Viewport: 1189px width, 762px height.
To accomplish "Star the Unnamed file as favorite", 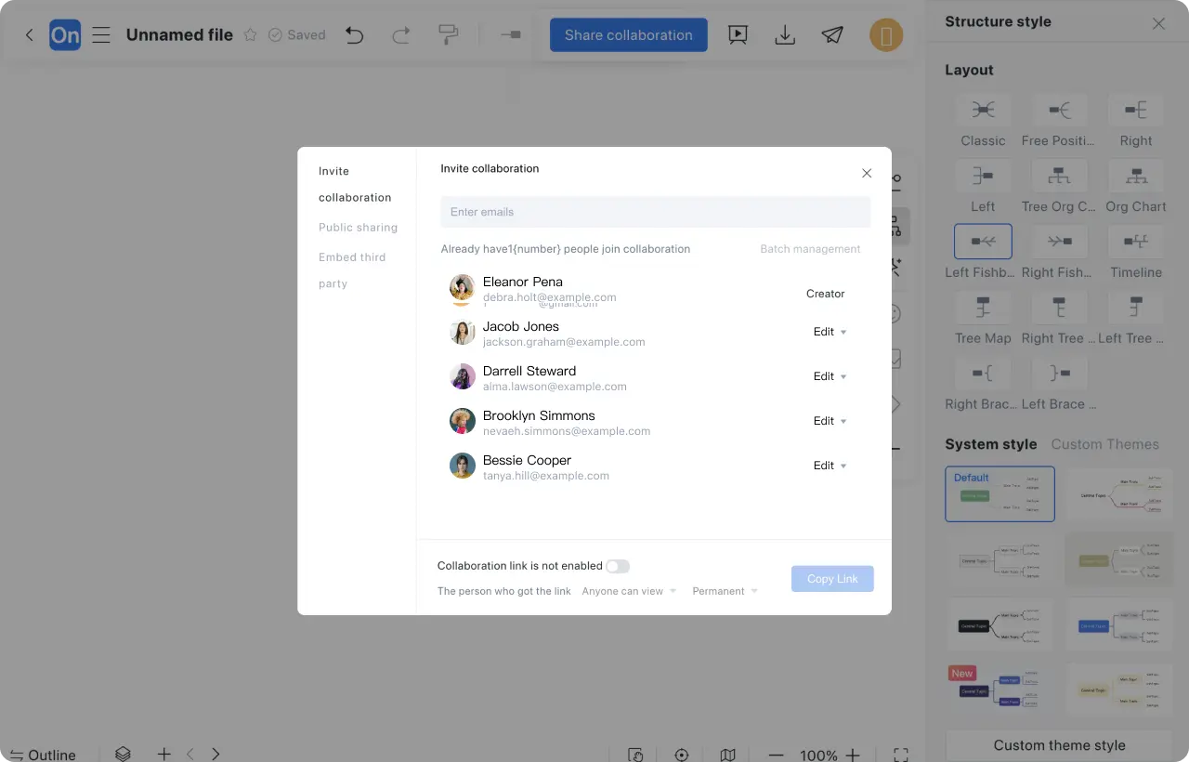I will (250, 35).
